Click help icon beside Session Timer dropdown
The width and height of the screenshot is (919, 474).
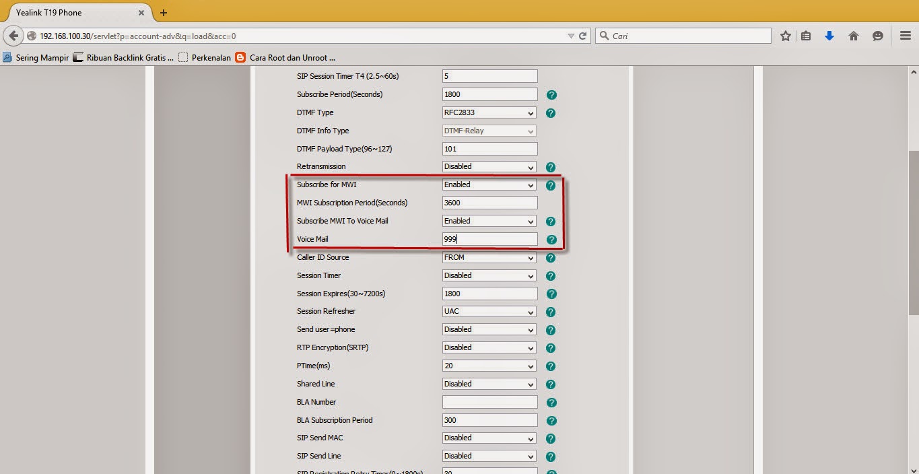point(551,276)
